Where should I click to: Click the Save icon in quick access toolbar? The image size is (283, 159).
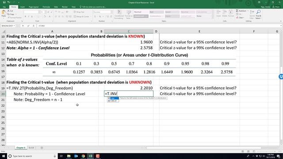pos(4,2)
